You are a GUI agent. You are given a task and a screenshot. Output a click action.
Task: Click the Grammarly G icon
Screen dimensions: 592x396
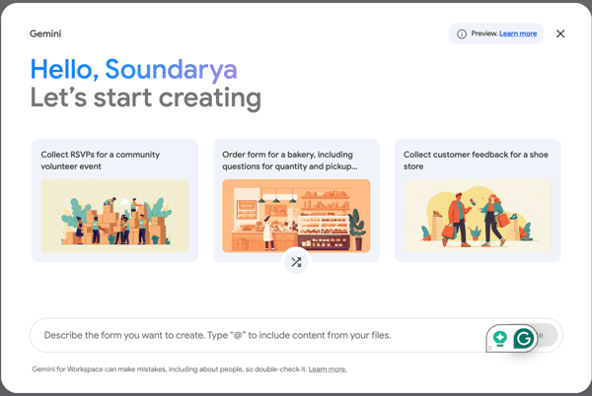pos(524,338)
